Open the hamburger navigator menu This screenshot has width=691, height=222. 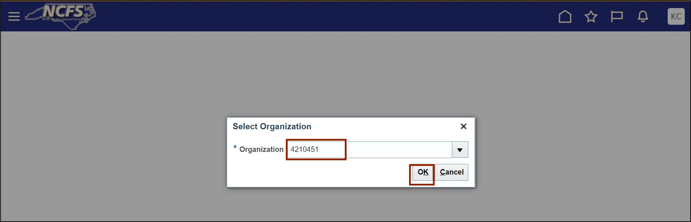coord(14,16)
